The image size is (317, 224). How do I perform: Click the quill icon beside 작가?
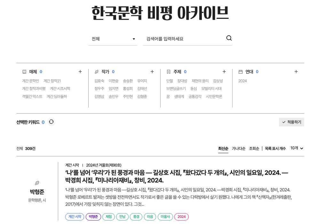(97, 71)
